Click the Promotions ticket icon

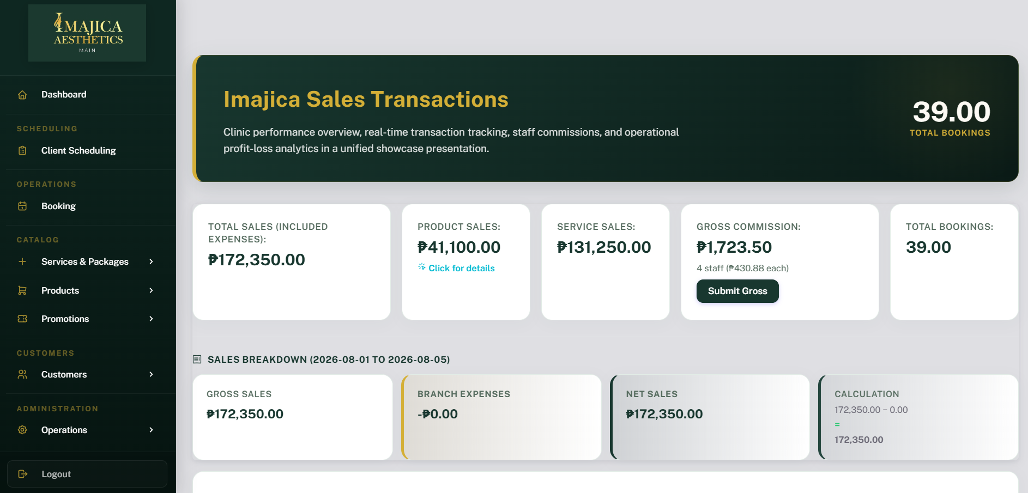[x=22, y=319]
